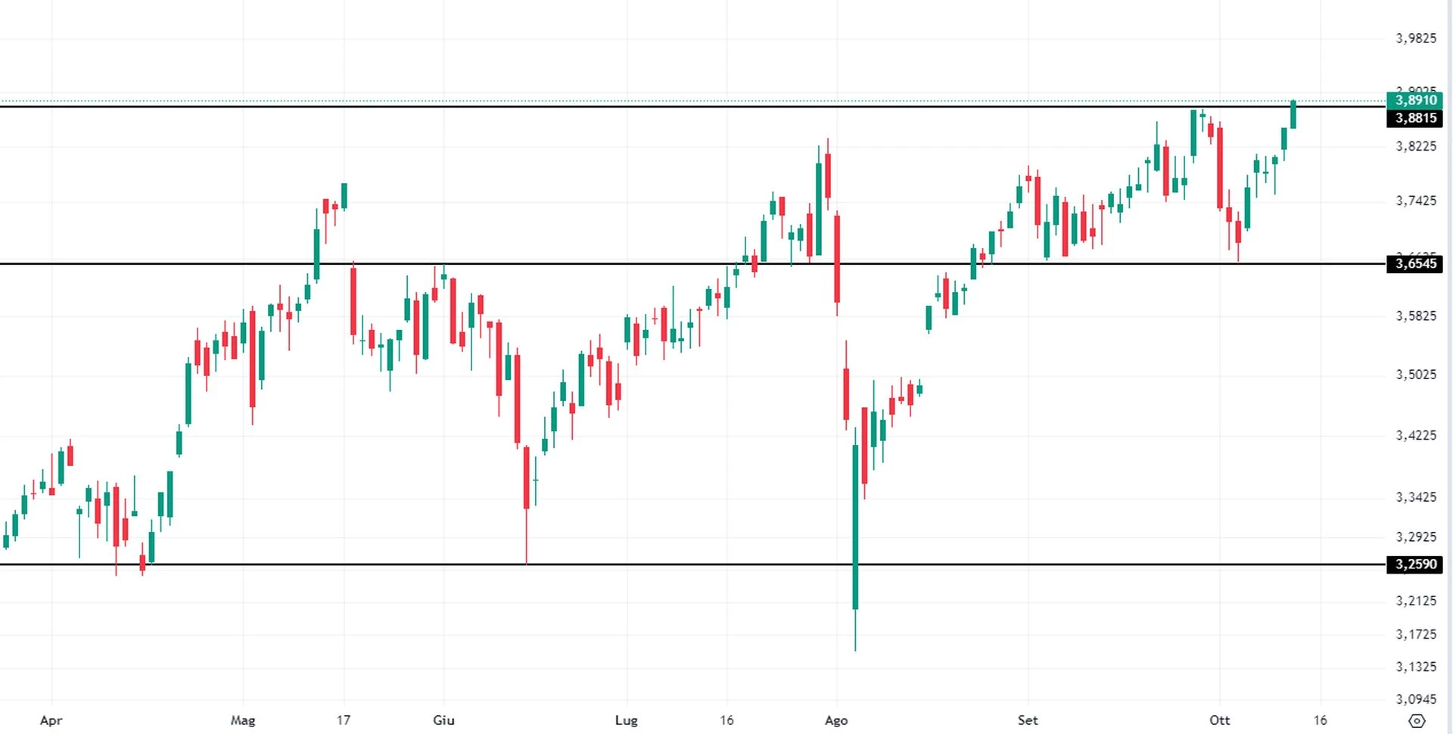The image size is (1453, 734).
Task: Select the 3,2590 support level price tag
Action: (x=1415, y=564)
